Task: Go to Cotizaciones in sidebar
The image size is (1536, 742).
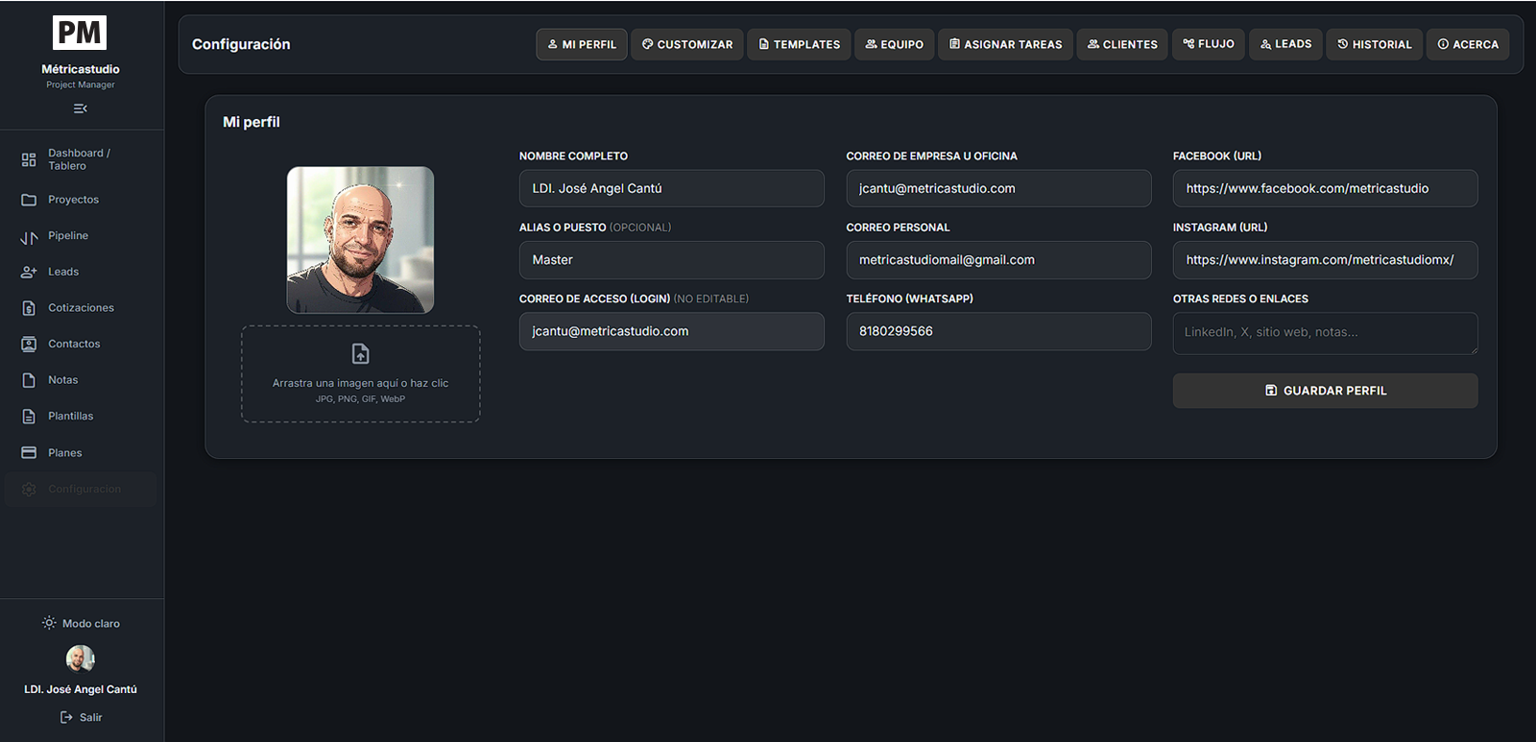Action: [x=81, y=308]
